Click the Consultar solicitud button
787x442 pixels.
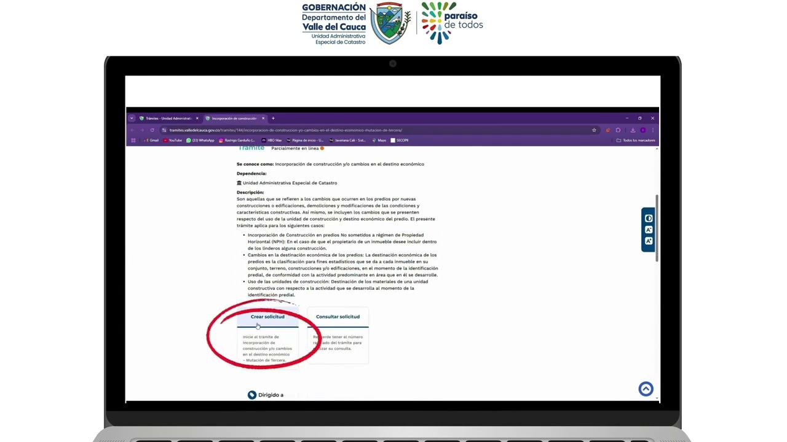338,317
